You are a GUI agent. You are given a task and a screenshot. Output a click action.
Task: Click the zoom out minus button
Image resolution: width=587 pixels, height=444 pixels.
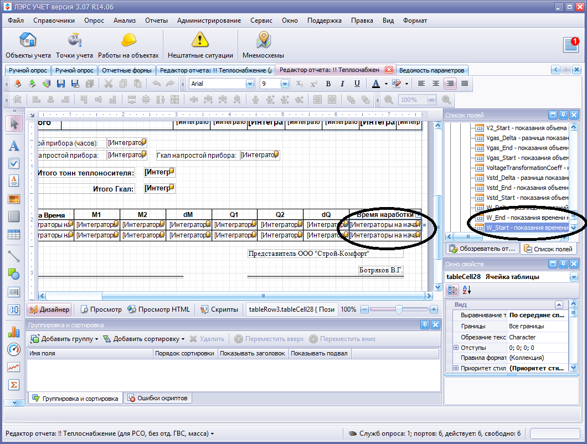[364, 309]
